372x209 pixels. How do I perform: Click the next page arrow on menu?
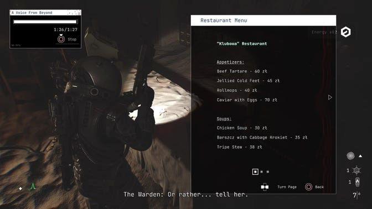coord(330,97)
